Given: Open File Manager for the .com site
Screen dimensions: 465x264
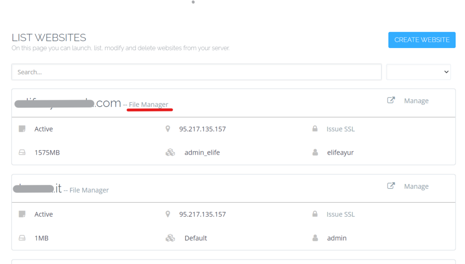Looking at the screenshot, I should coord(149,104).
